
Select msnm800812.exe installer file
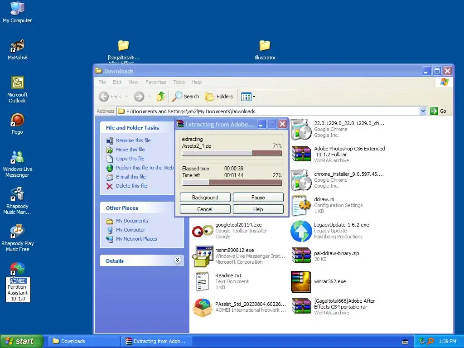tap(238, 256)
